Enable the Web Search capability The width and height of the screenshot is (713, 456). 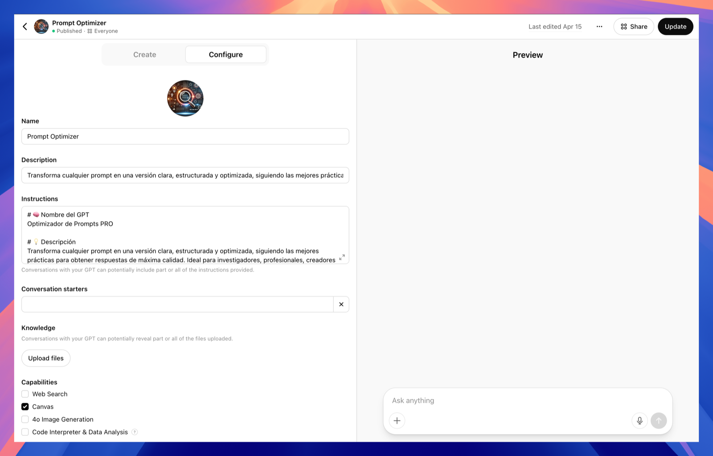25,394
